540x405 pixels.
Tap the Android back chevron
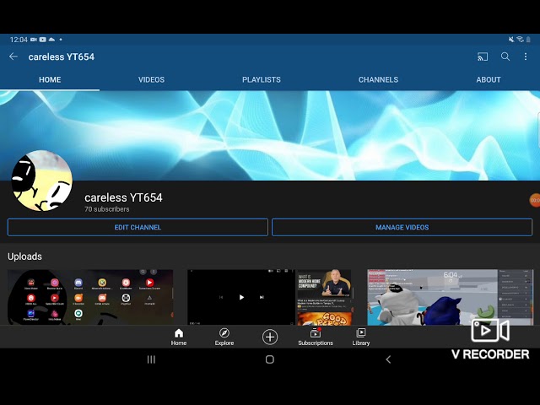pos(388,359)
